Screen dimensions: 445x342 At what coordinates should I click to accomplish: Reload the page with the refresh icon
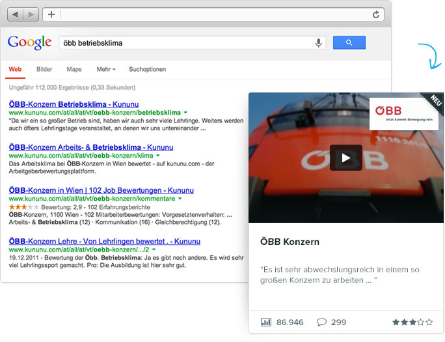coord(376,14)
